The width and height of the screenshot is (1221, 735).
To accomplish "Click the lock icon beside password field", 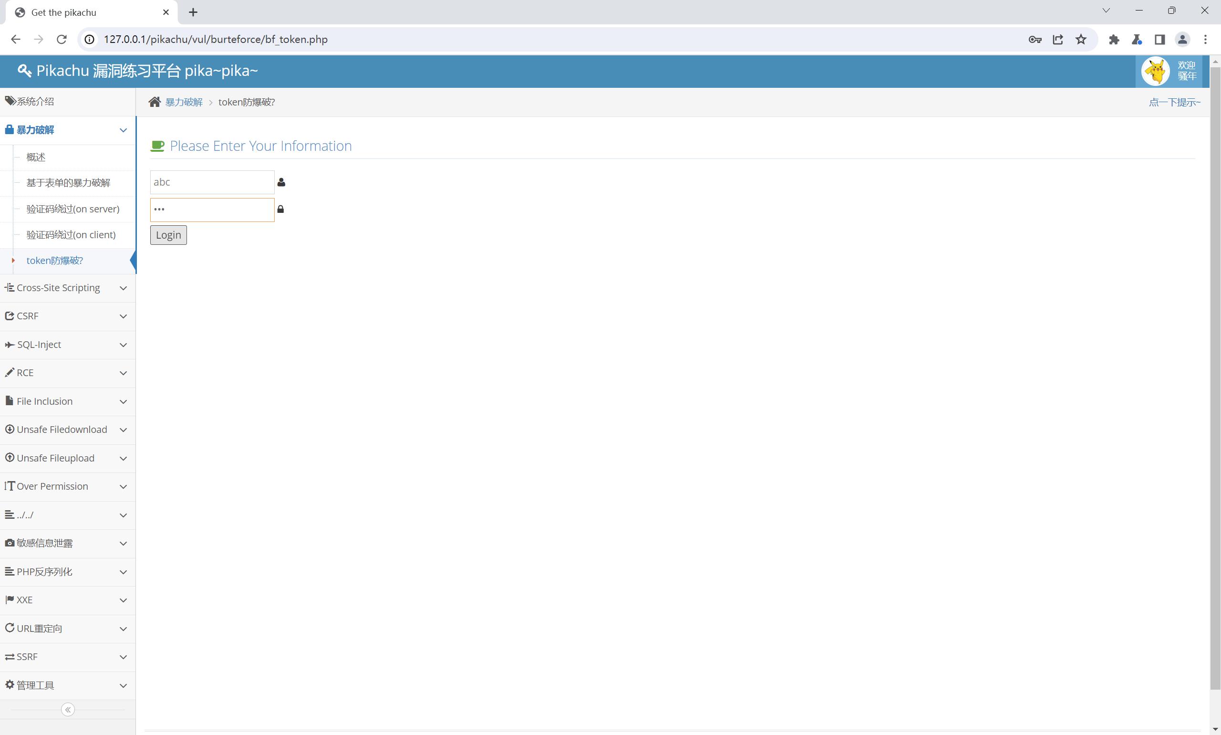I will (x=280, y=209).
